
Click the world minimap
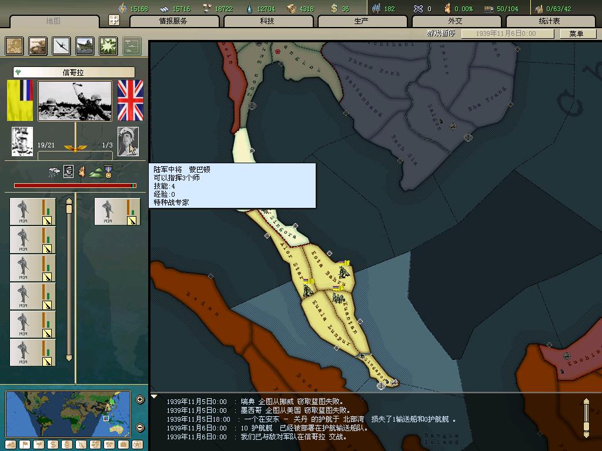click(68, 414)
